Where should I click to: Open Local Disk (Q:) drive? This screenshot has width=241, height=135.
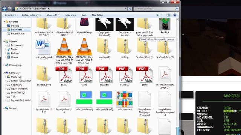pos(18,93)
